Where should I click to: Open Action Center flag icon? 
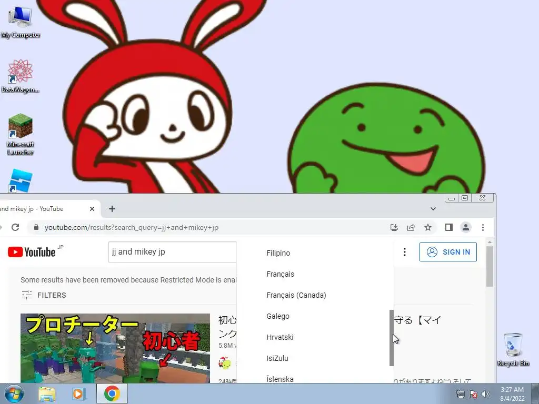[473, 394]
